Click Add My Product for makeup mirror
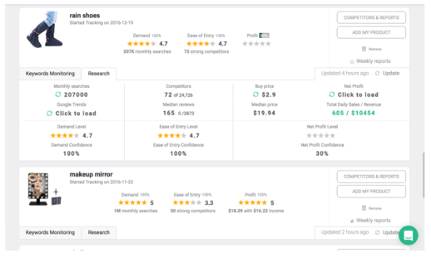This screenshot has height=257, width=431. (x=371, y=191)
